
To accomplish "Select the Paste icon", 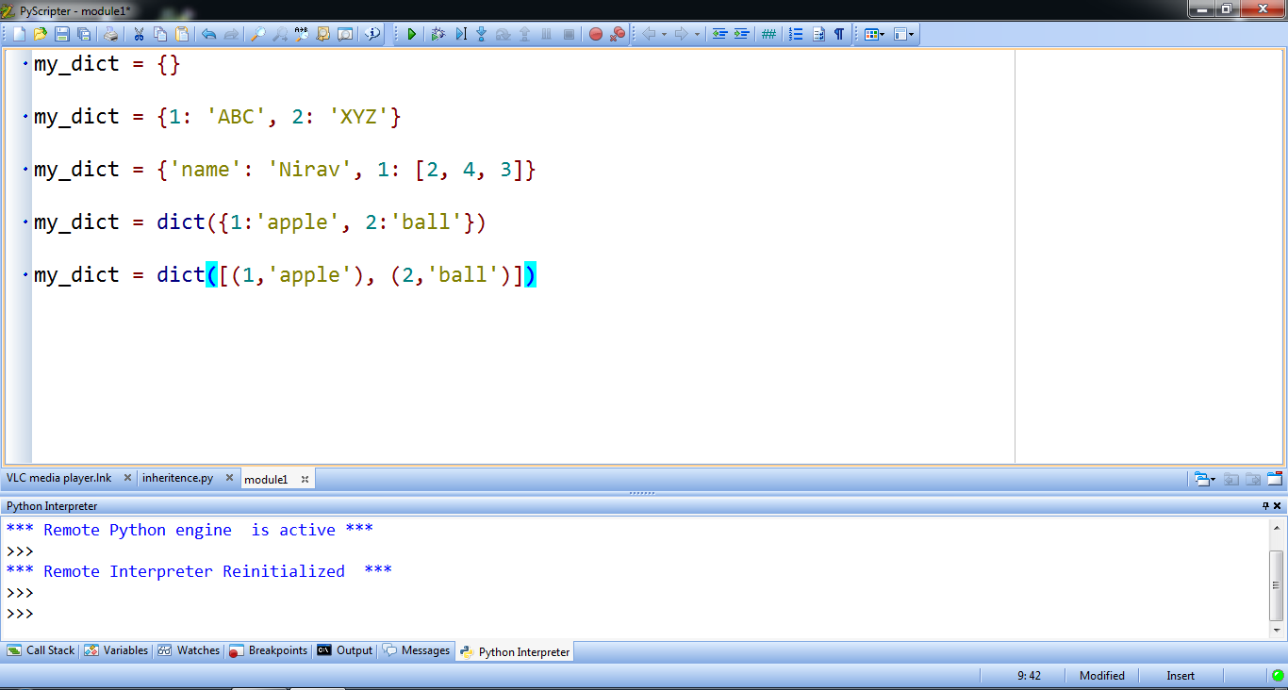I will pyautogui.click(x=183, y=34).
